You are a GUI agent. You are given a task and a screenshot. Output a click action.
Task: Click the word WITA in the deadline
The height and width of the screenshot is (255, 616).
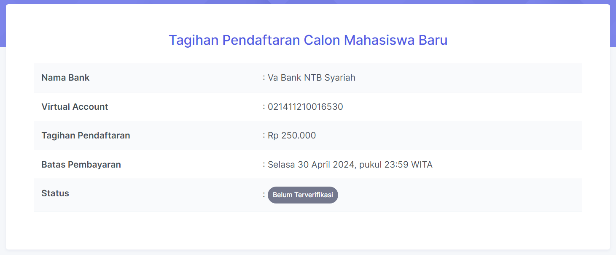point(422,165)
